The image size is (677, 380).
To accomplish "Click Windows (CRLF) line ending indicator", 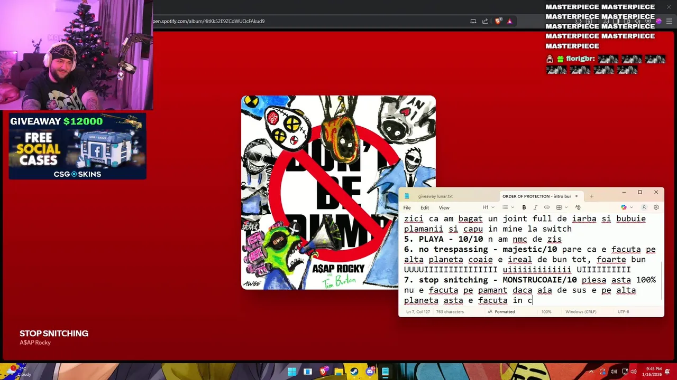I will (x=581, y=312).
